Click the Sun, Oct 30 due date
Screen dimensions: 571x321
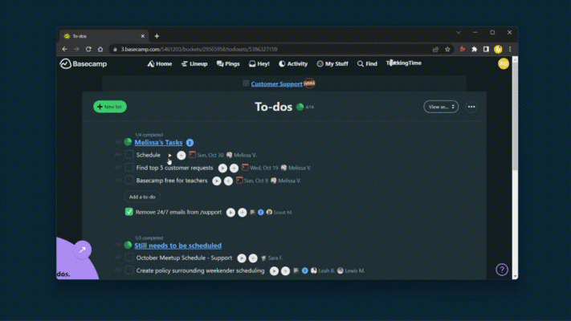[x=210, y=155]
